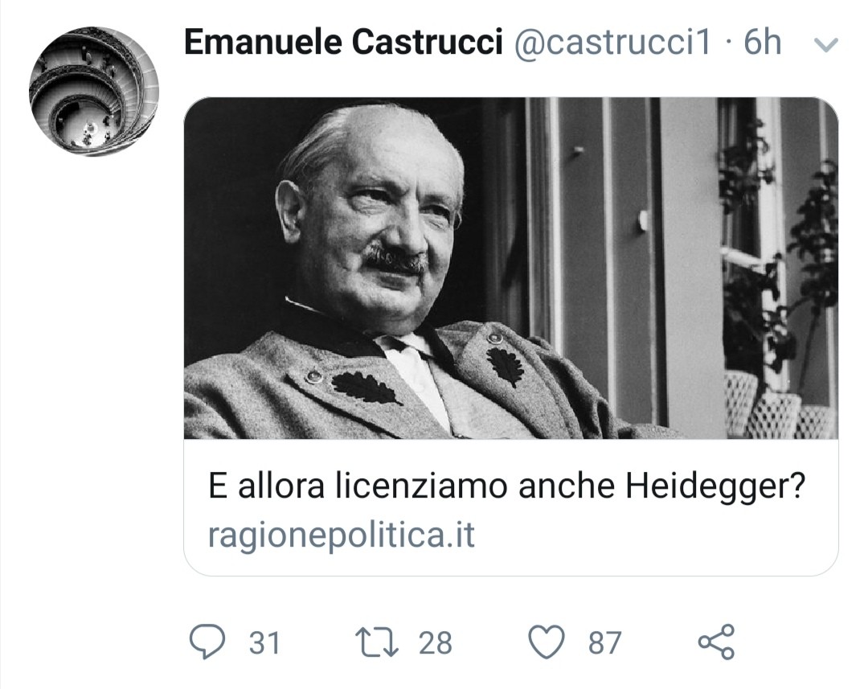The height and width of the screenshot is (689, 868).
Task: Open the black-and-white portrait card image
Action: click(x=511, y=268)
